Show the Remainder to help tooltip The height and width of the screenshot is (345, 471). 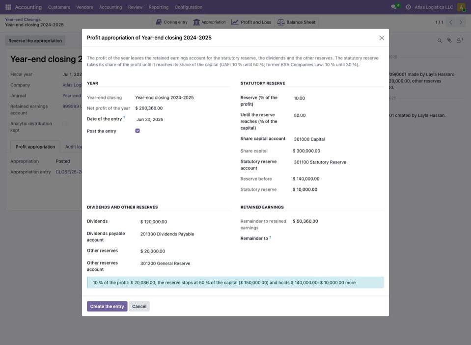tap(270, 237)
